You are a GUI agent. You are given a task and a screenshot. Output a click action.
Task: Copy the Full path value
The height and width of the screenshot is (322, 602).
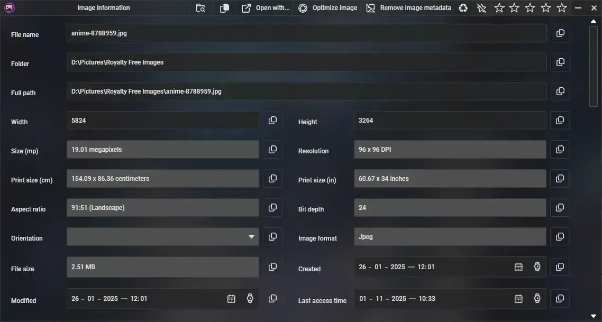coord(560,91)
